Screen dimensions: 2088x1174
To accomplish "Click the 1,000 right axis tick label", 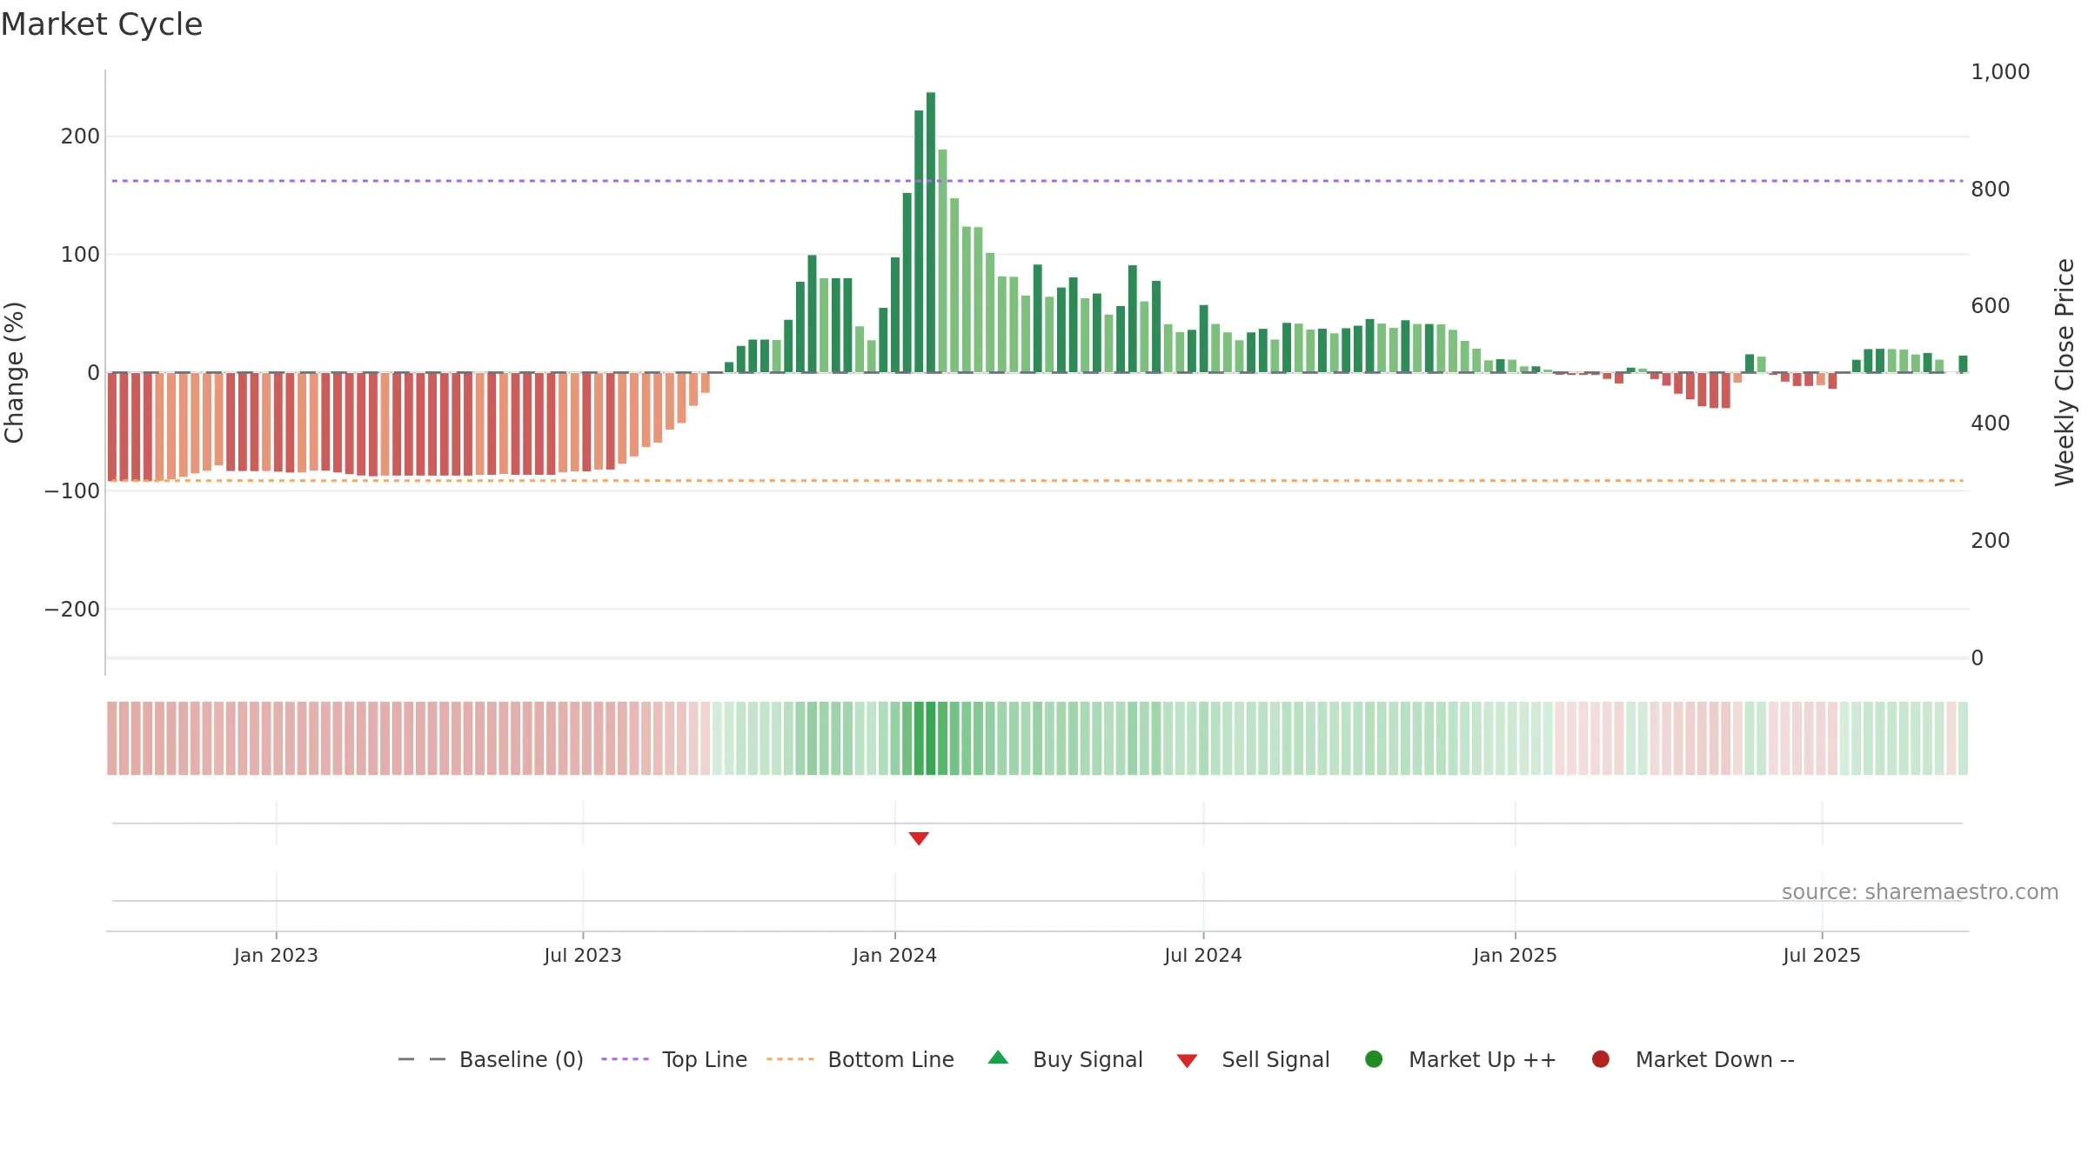I will 2000,72.
